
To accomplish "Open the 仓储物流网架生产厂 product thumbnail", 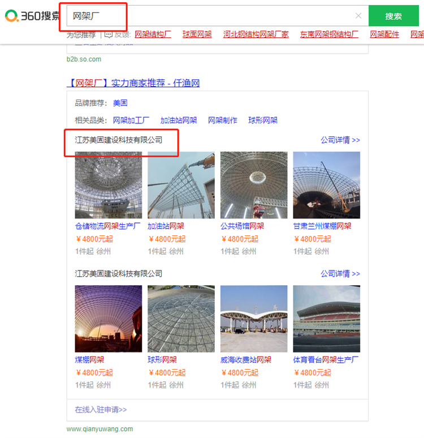I will coord(109,185).
